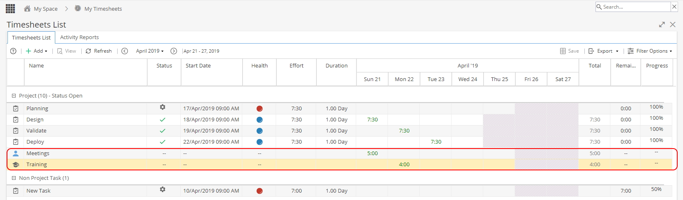The width and height of the screenshot is (683, 200).
Task: Select the Training row name
Action: pos(36,165)
